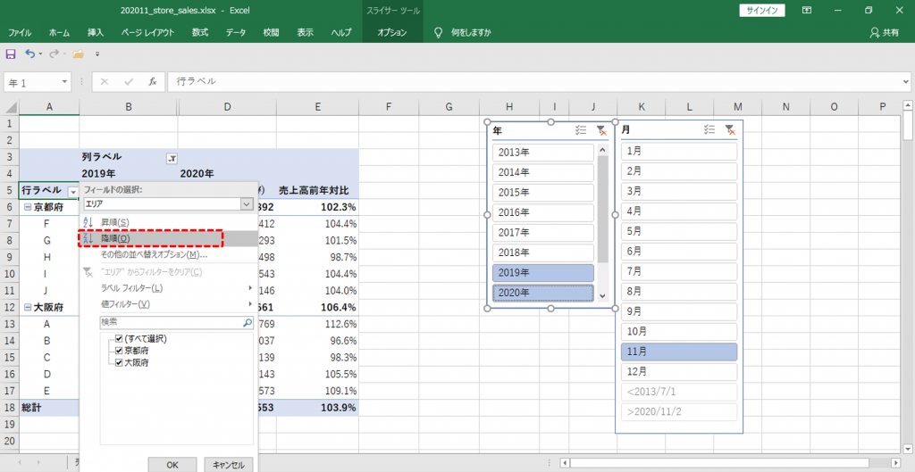The height and width of the screenshot is (472, 915).
Task: Deselect 2019年 in the year slicer
Action: [x=542, y=273]
